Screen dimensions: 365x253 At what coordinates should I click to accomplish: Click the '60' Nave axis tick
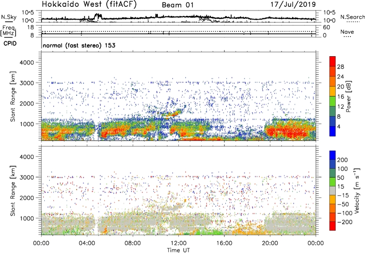(326, 27)
